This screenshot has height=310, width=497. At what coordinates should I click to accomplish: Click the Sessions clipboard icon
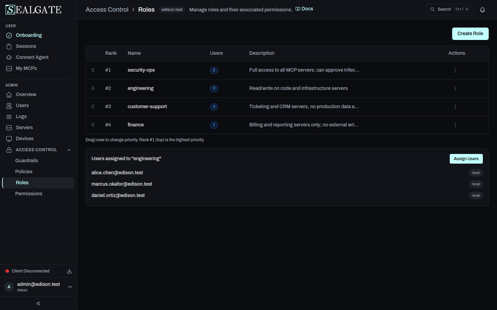click(9, 46)
